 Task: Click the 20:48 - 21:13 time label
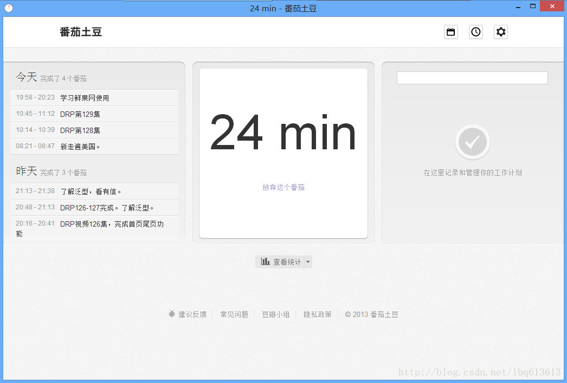pyautogui.click(x=35, y=207)
